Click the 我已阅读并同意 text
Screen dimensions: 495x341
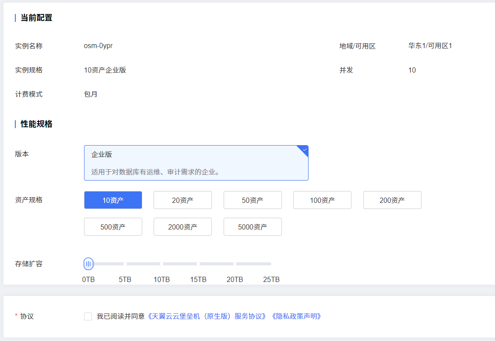121,317
